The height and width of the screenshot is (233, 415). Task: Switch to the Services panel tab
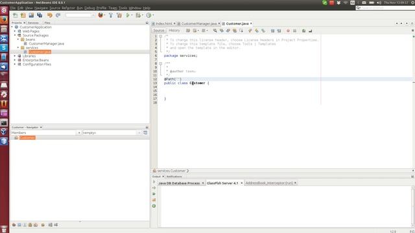(x=33, y=23)
